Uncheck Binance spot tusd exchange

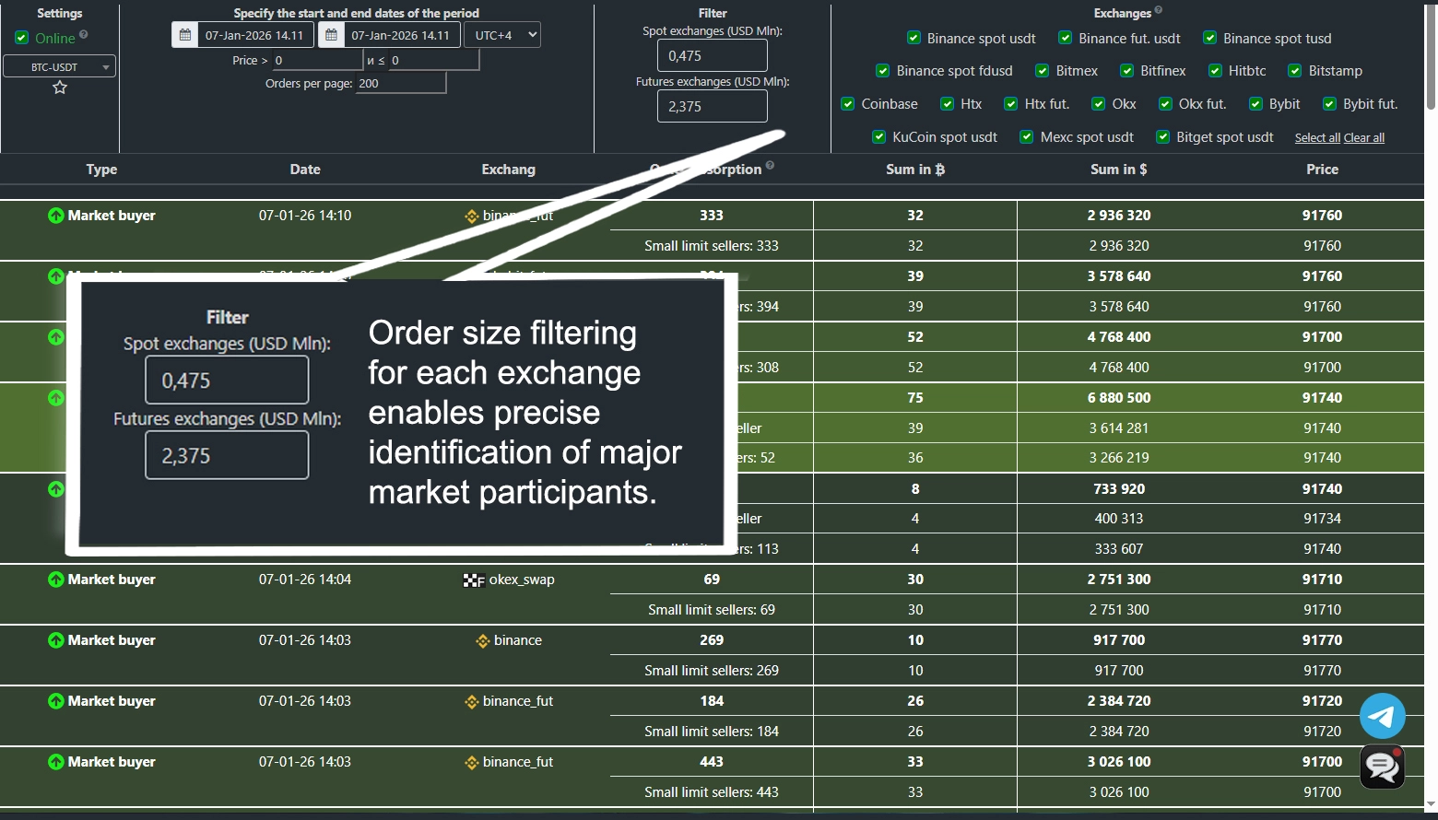pyautogui.click(x=1209, y=38)
